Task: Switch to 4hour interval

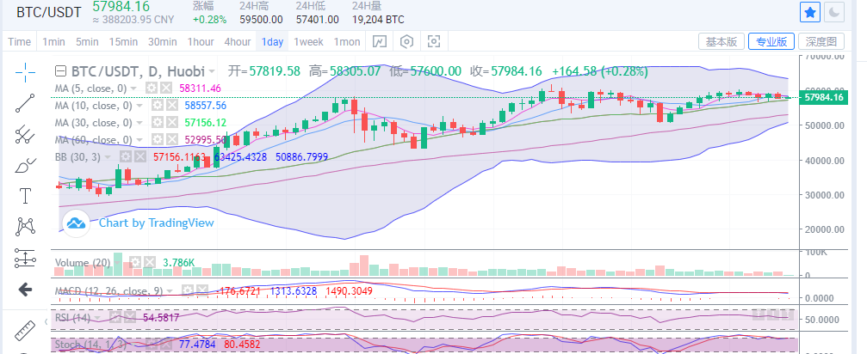Action: pyautogui.click(x=238, y=42)
